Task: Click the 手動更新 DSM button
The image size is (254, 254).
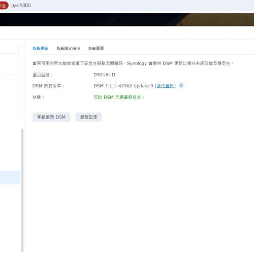Action: [51, 117]
